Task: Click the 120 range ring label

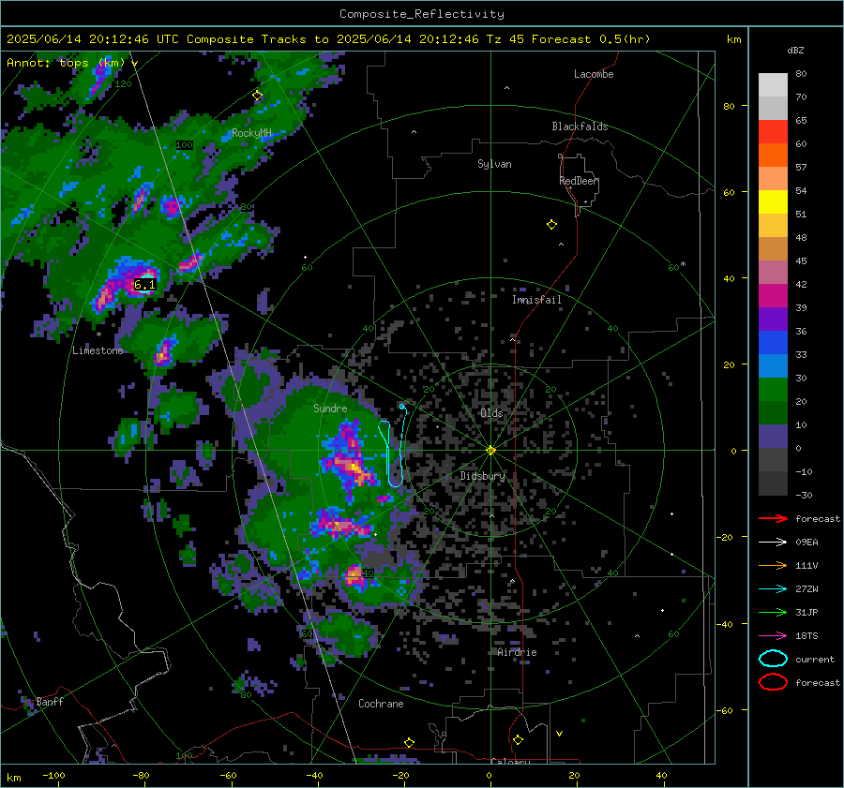Action: 123,84
